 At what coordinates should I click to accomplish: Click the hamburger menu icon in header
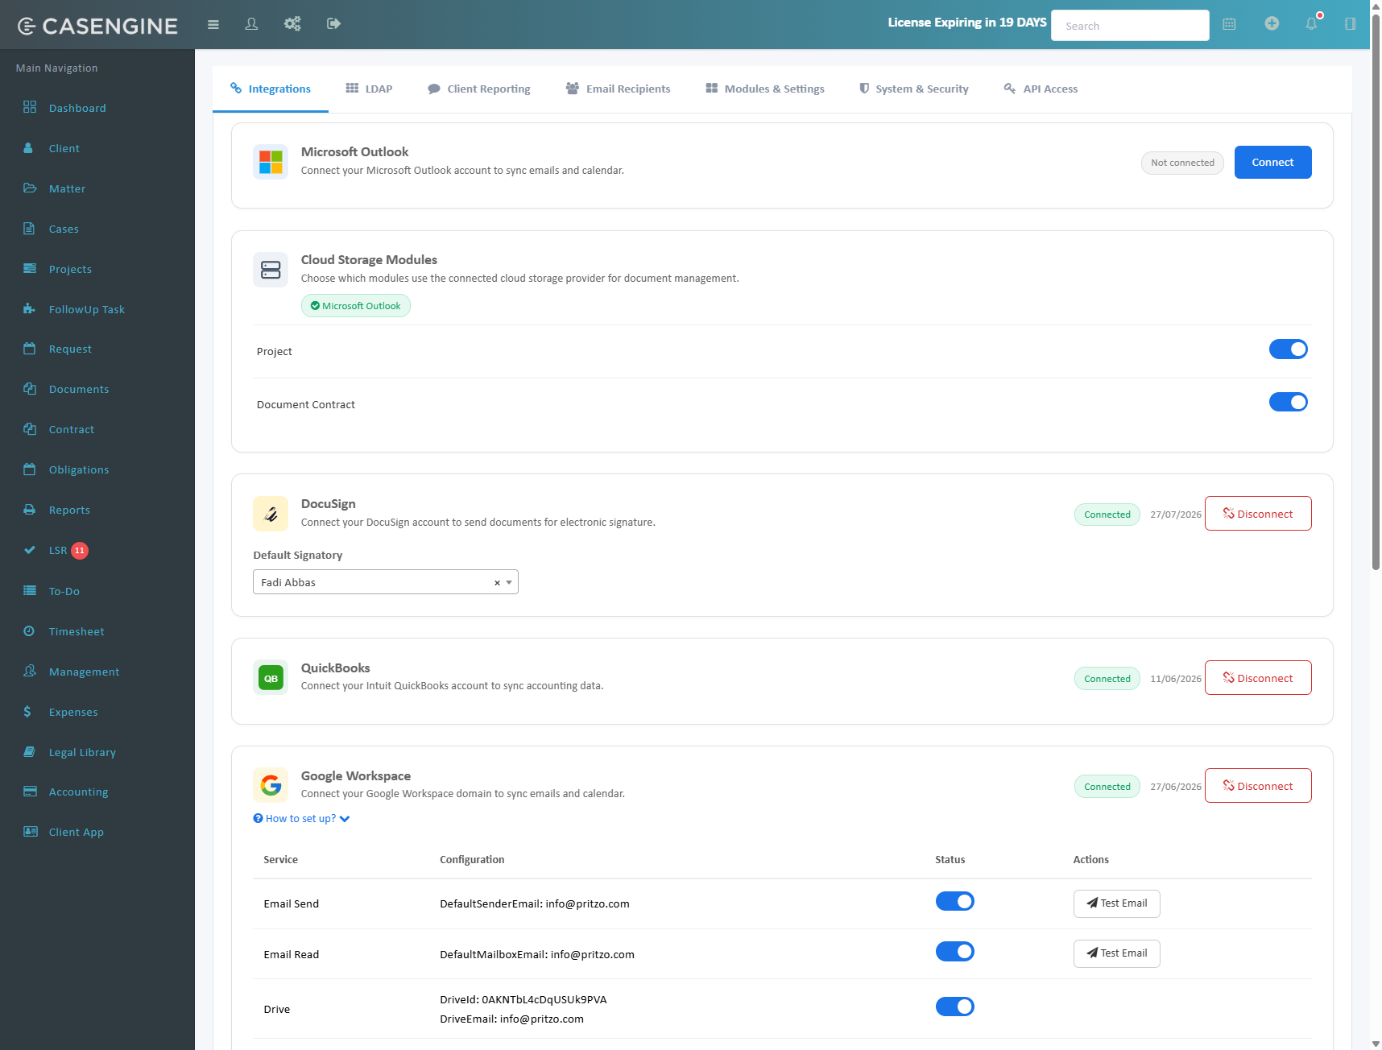click(x=213, y=24)
